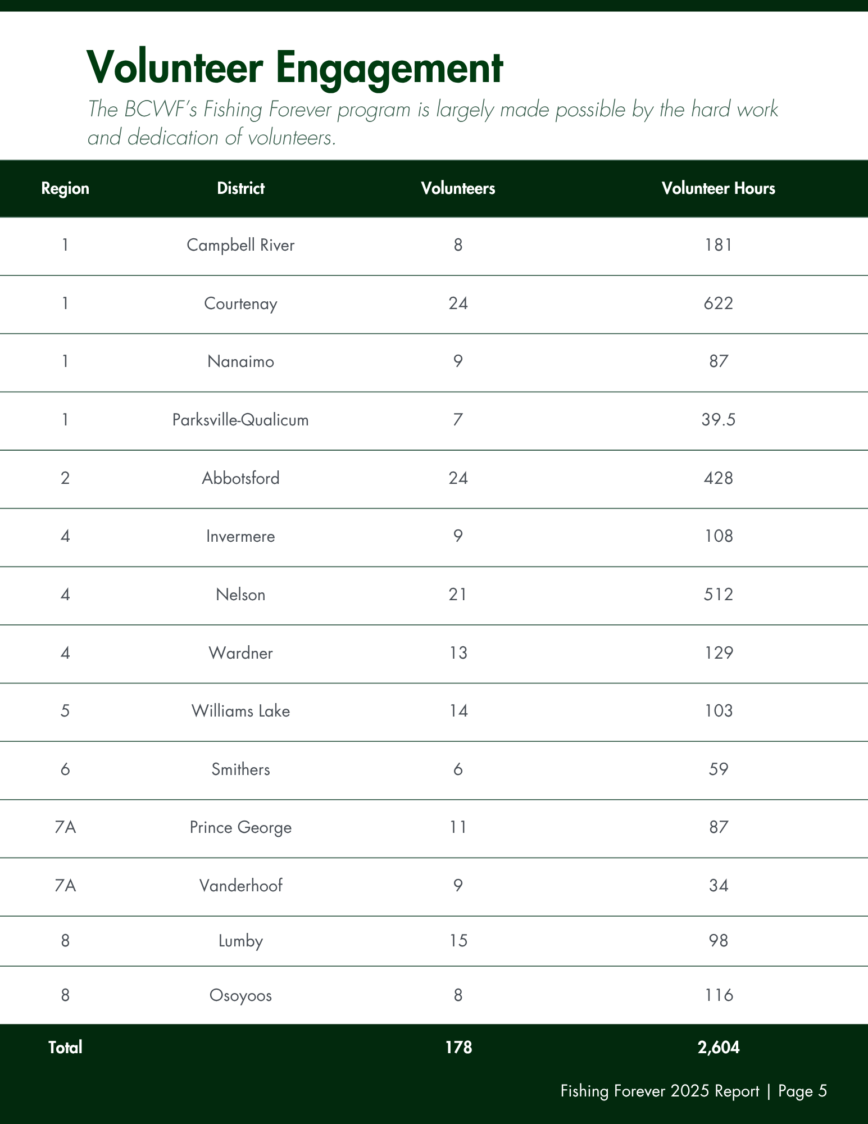Click Nelson's volunteer hours value 512
Viewport: 868px width, 1124px height.
pyautogui.click(x=718, y=595)
